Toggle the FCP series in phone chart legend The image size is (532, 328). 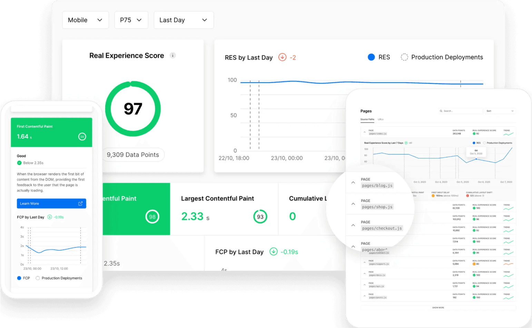pos(19,278)
